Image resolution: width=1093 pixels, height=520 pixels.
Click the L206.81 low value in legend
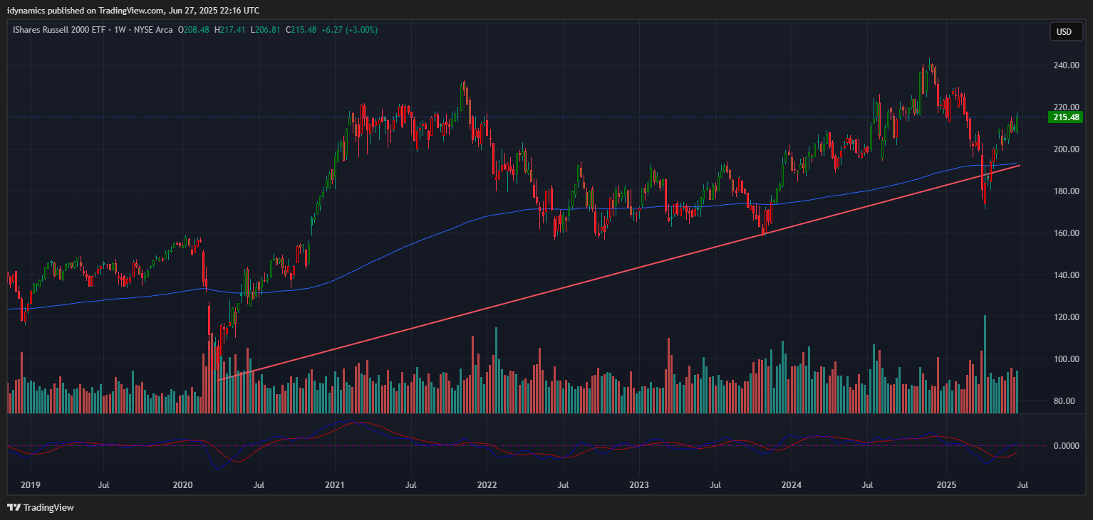(x=266, y=30)
